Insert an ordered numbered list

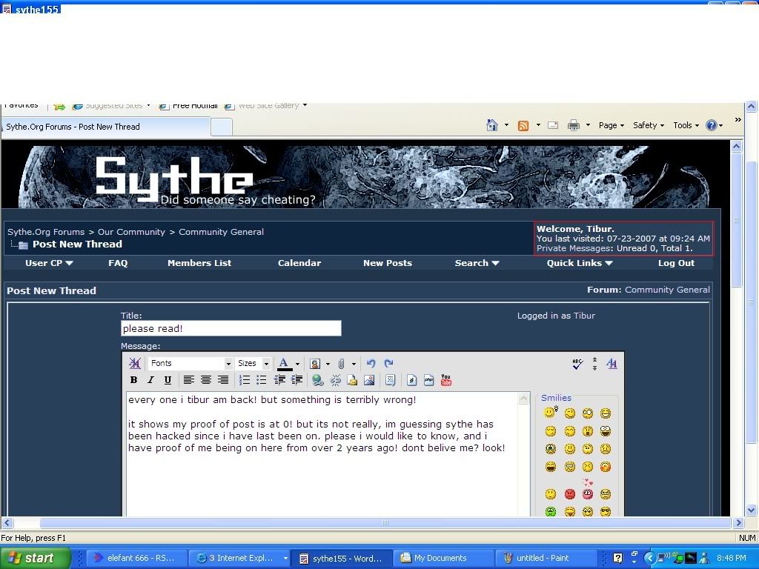click(245, 380)
